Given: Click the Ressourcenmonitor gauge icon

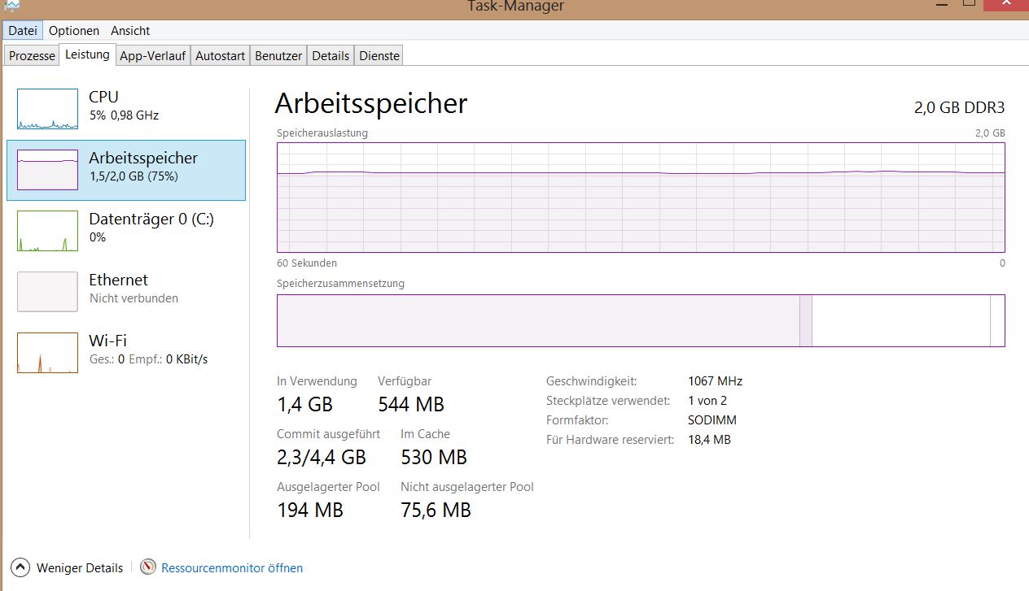Looking at the screenshot, I should (x=148, y=567).
